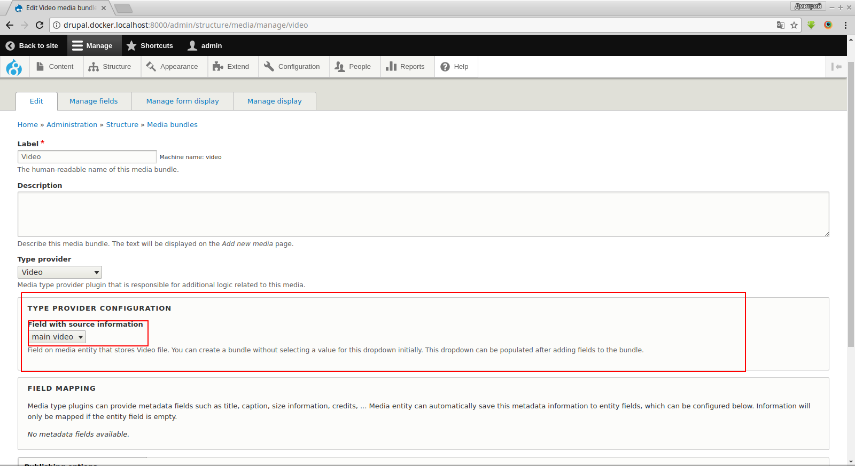
Task: Click the Drupal logo home icon
Action: [14, 67]
